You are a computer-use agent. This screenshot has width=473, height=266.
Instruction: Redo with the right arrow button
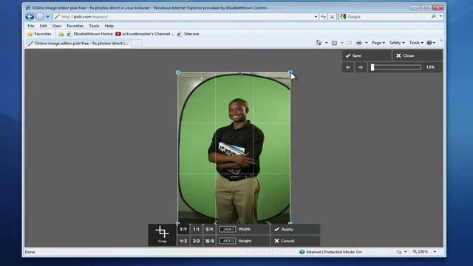pos(361,67)
